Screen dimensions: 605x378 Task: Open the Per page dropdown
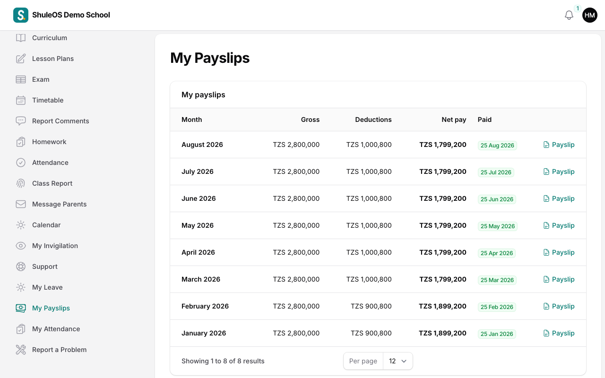click(398, 361)
